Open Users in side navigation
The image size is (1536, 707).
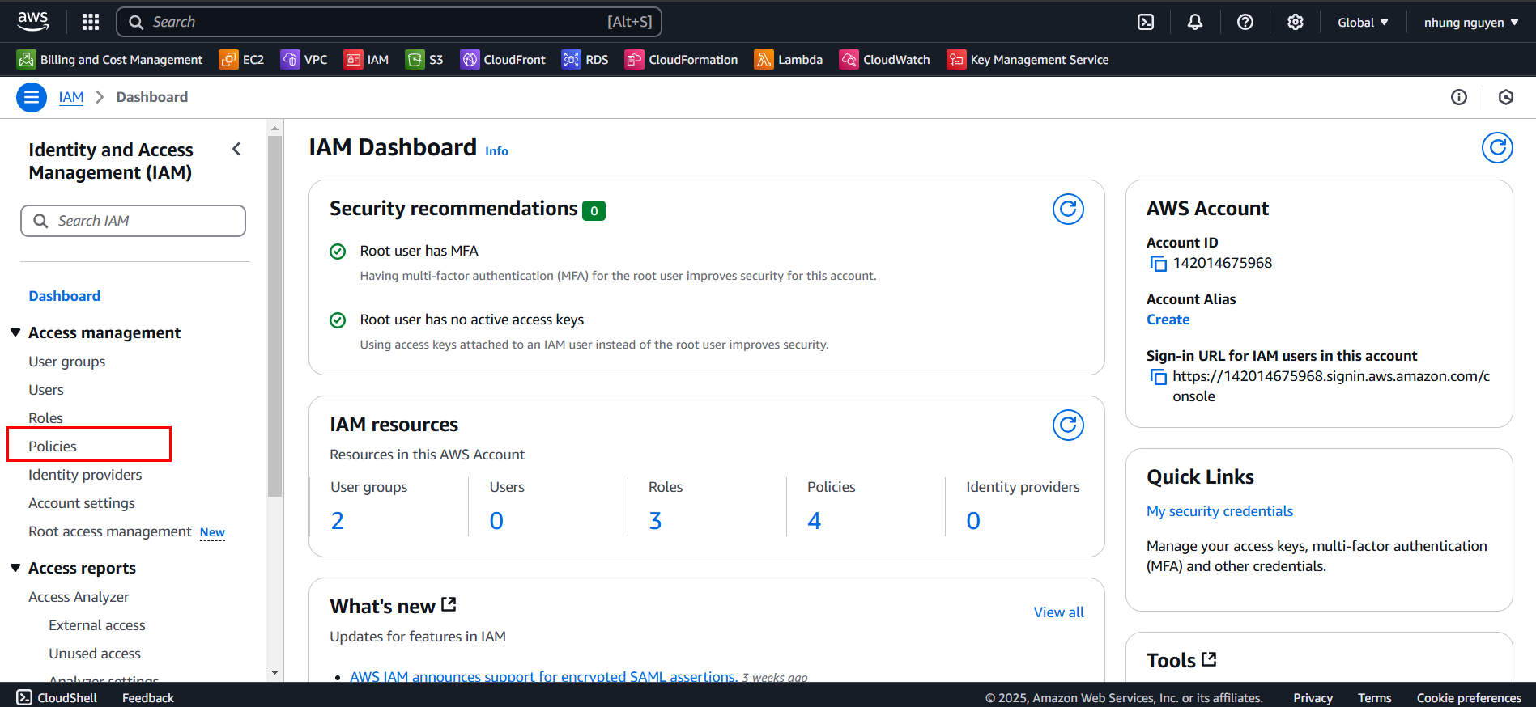46,390
